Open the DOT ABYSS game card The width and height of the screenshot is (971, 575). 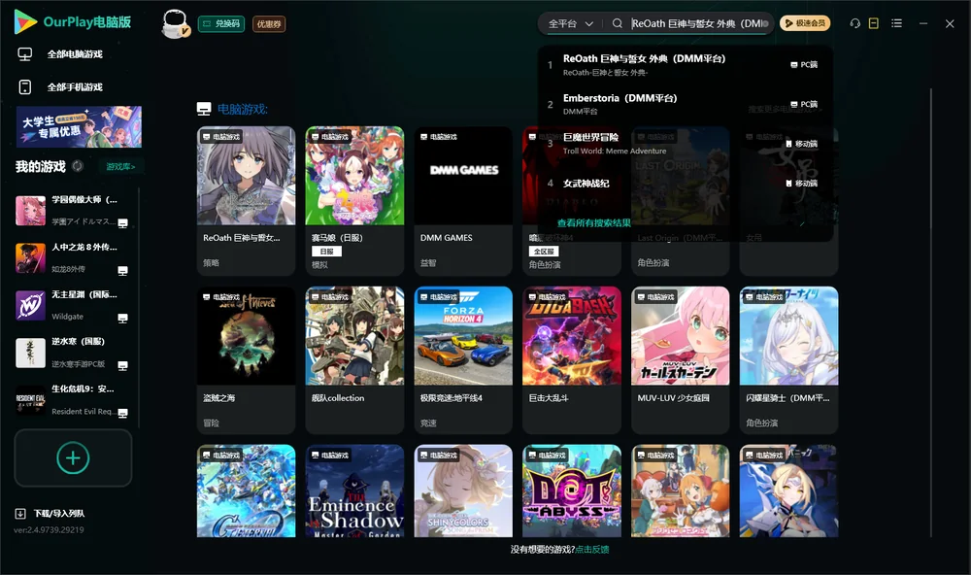572,490
